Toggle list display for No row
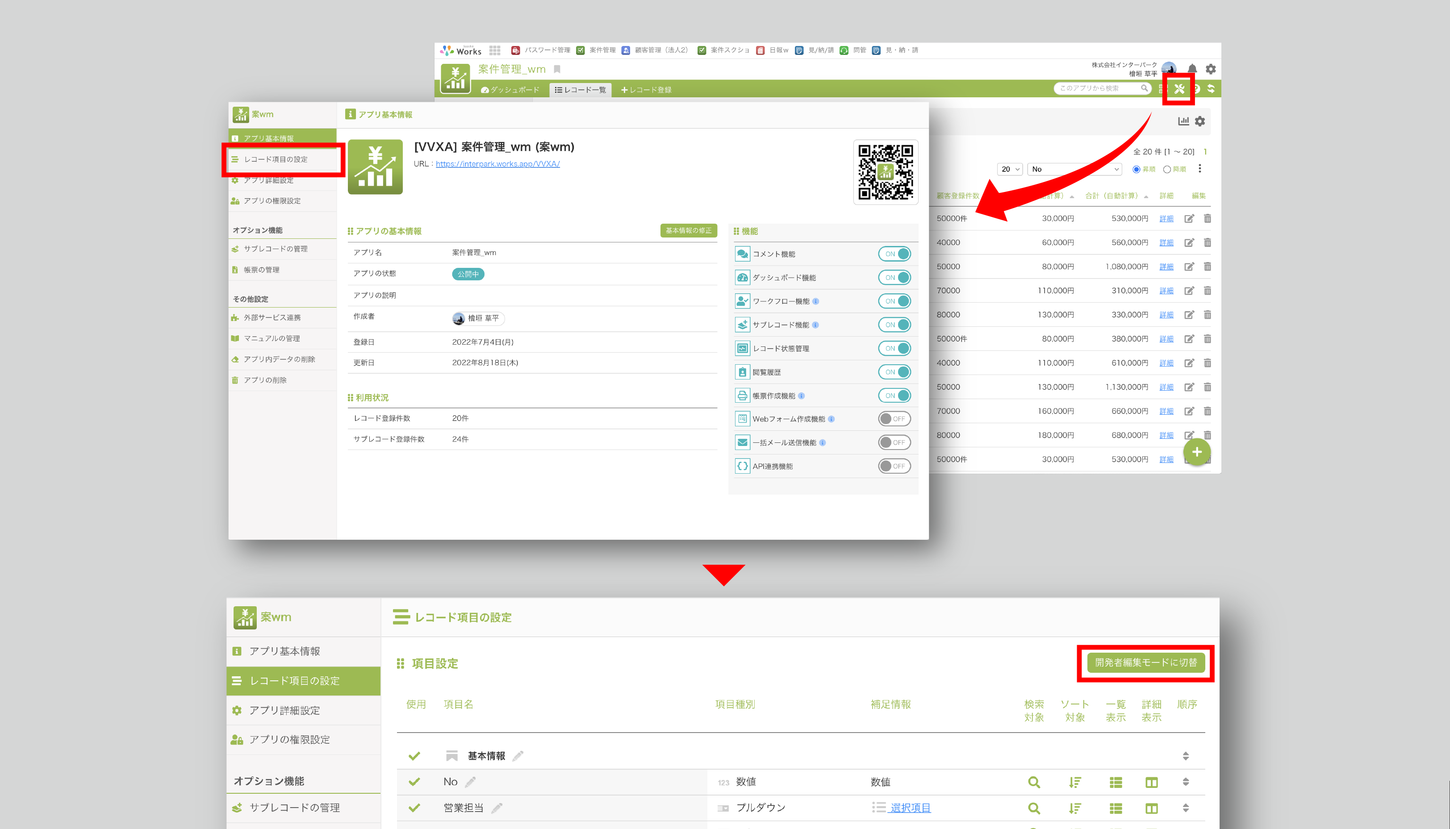Image resolution: width=1450 pixels, height=829 pixels. [x=1116, y=782]
